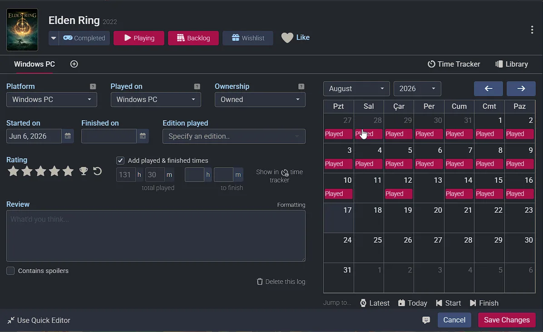Jump to Today in calendar
The height and width of the screenshot is (332, 543).
(412, 303)
